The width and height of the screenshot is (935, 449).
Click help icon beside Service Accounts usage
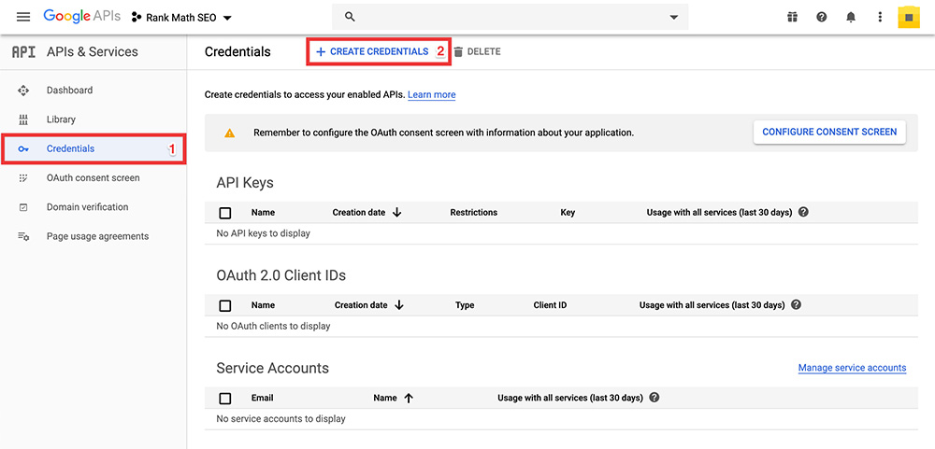click(x=654, y=398)
